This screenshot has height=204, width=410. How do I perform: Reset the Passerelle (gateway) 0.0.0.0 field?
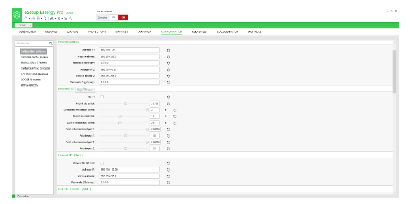pos(168,63)
